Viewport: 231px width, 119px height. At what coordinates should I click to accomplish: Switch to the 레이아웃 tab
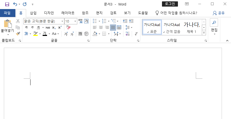click(x=68, y=13)
